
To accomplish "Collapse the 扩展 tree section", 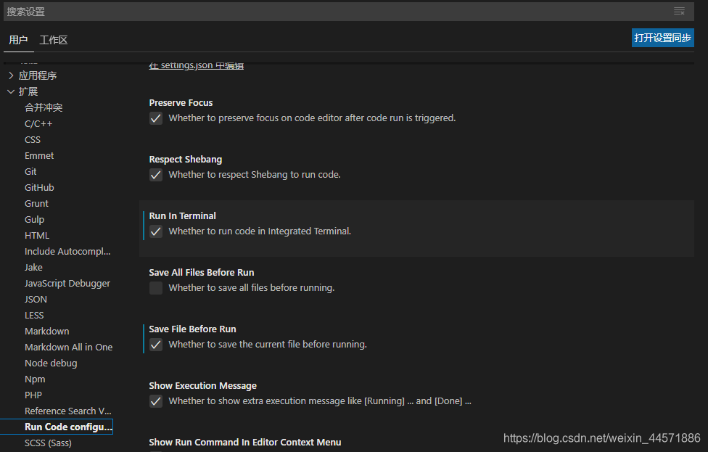I will pyautogui.click(x=11, y=91).
